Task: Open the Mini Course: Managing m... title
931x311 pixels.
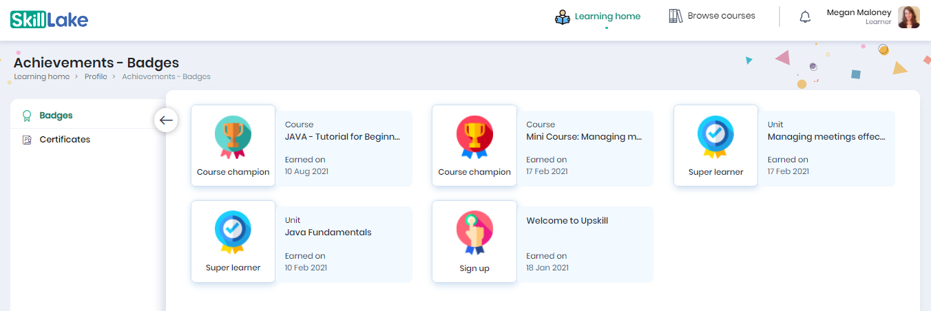Action: [x=584, y=137]
